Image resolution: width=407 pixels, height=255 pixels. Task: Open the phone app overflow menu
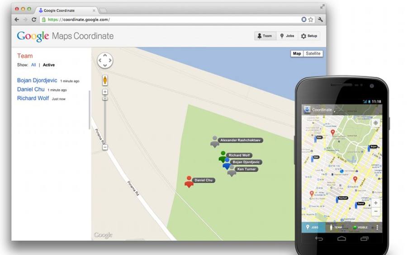pos(377,227)
